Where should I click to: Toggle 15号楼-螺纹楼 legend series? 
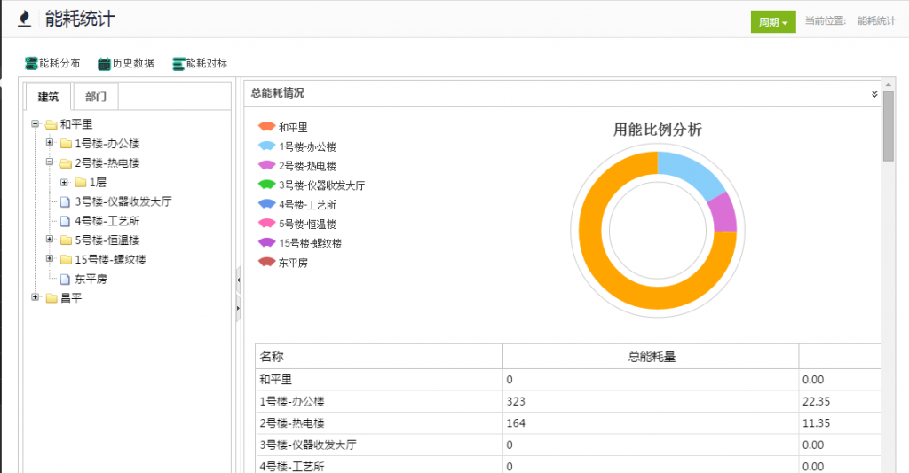coord(266,243)
